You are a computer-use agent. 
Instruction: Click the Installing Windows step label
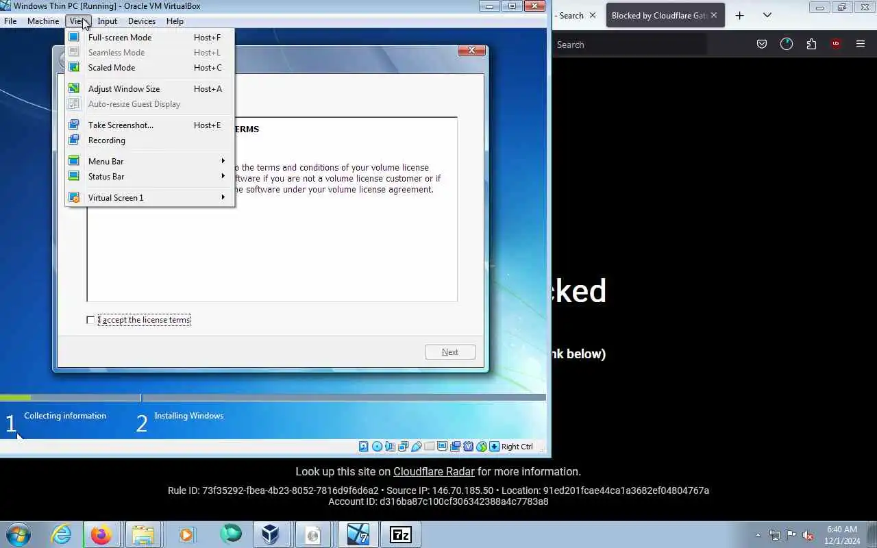(x=189, y=416)
